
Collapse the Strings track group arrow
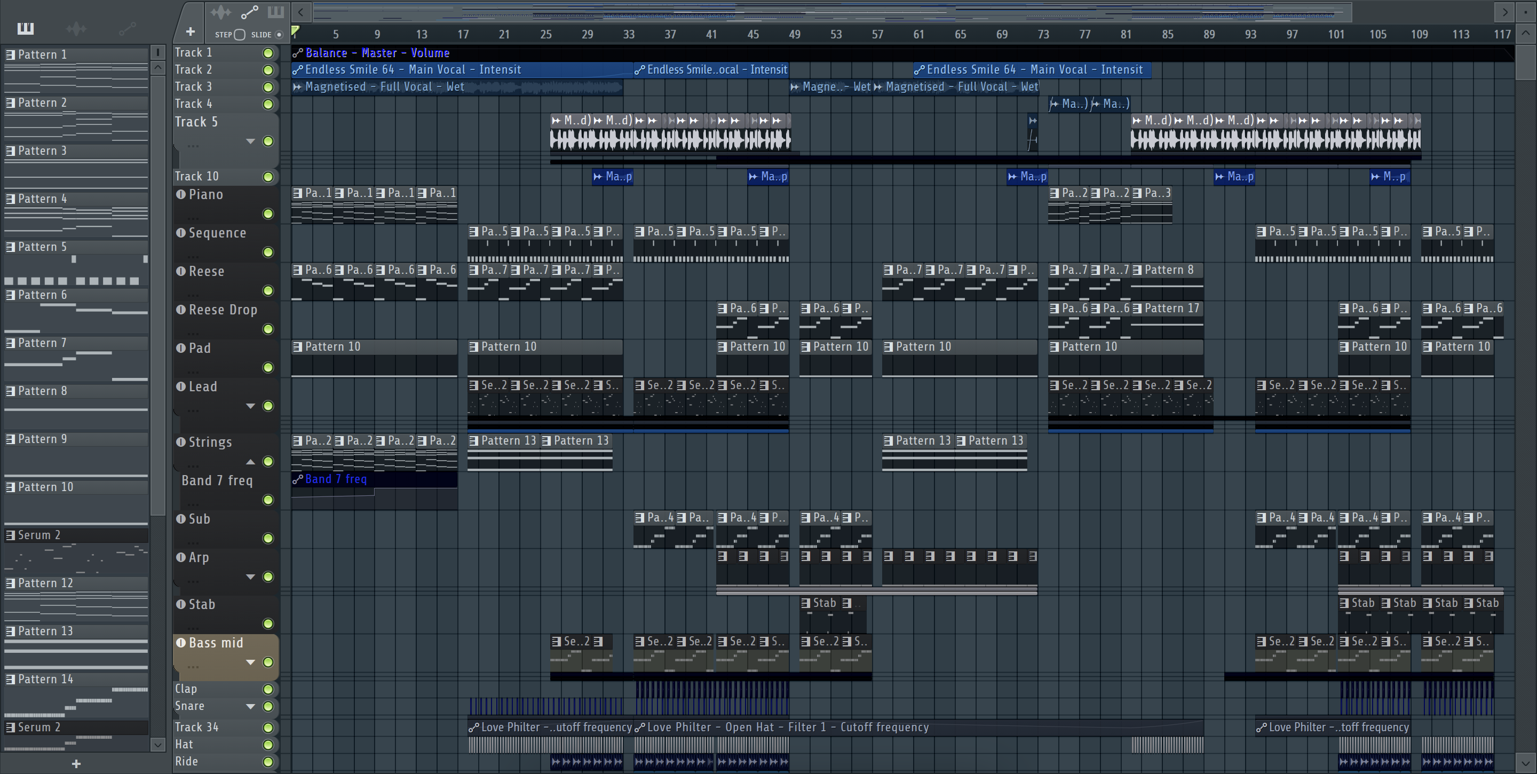pos(251,462)
